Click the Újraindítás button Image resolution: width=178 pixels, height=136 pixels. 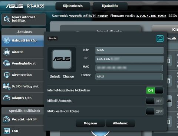110,6
